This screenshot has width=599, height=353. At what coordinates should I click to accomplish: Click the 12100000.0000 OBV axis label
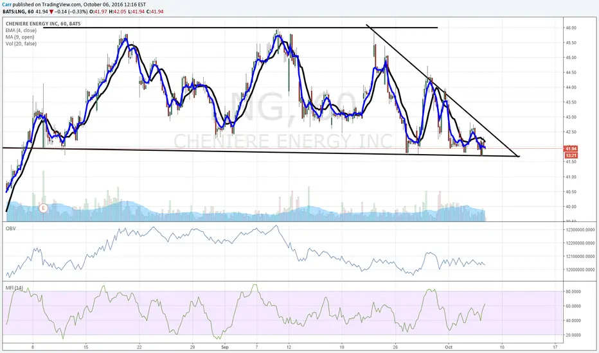click(x=580, y=257)
